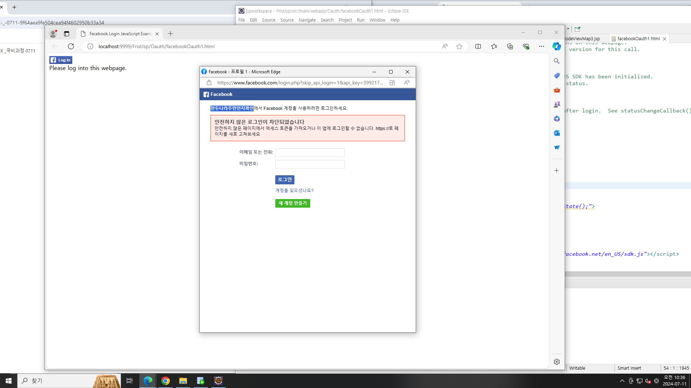Open the 계정을 잊으셨나요? link
Image resolution: width=691 pixels, height=388 pixels.
point(294,191)
